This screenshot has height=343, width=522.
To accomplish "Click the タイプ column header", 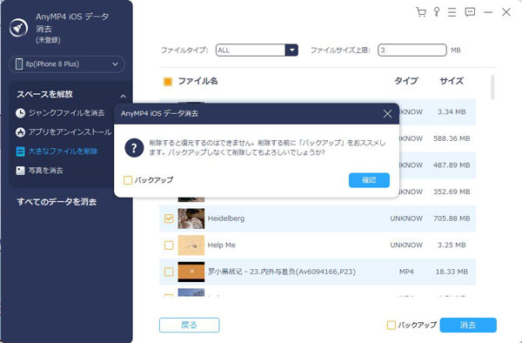I will click(x=405, y=81).
